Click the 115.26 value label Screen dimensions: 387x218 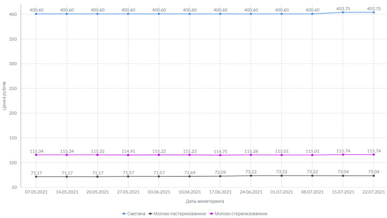pyautogui.click(x=251, y=151)
